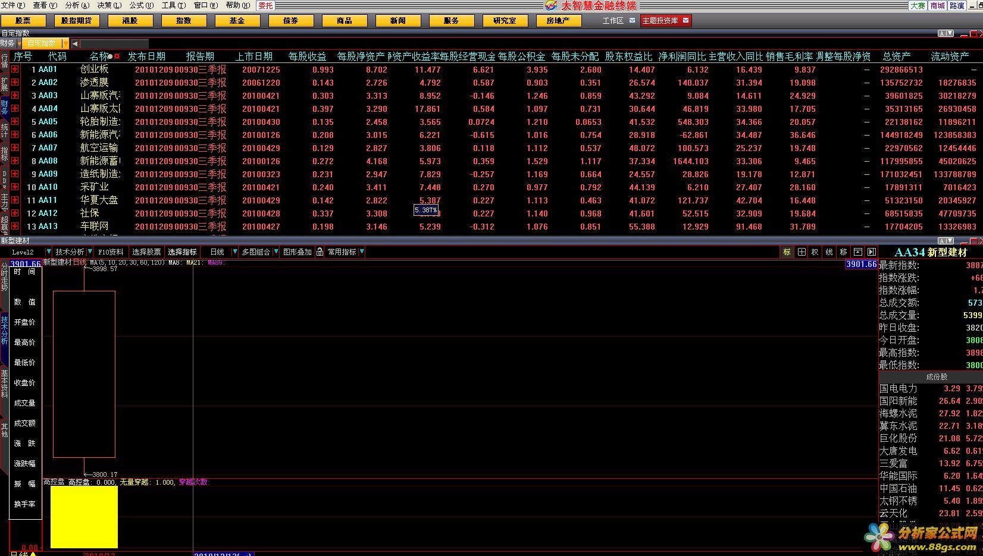
Task: Open the 文件 menu
Action: pyautogui.click(x=13, y=5)
